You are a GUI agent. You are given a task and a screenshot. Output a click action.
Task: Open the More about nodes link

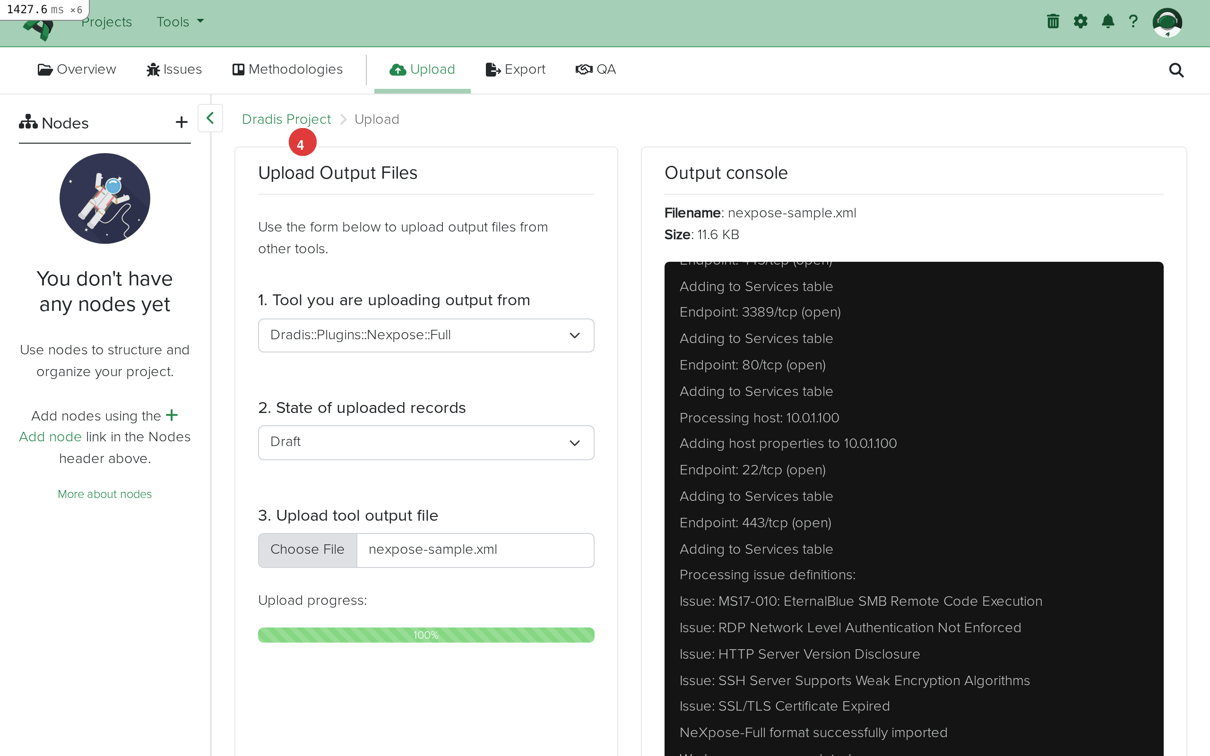point(104,494)
